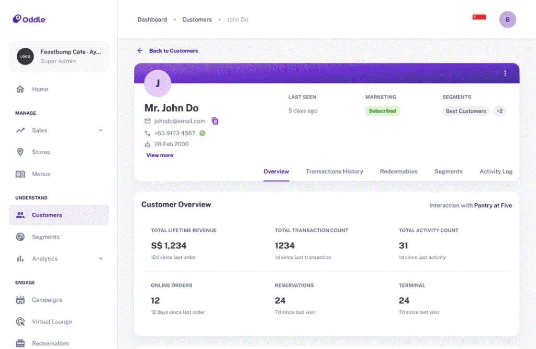Open Stores via the location pin icon
536x349 pixels.
point(20,152)
